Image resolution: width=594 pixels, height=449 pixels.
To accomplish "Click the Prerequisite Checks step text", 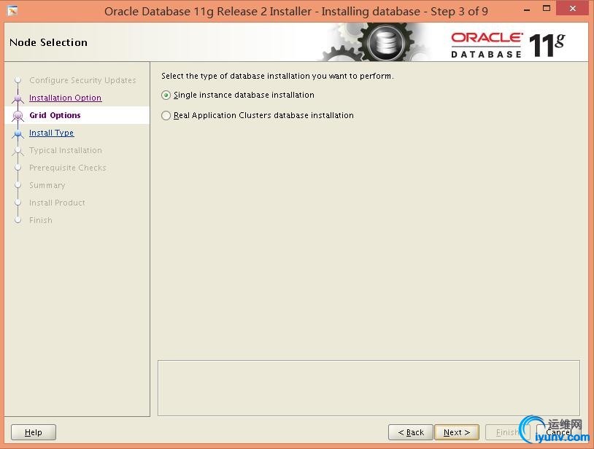I will [68, 168].
